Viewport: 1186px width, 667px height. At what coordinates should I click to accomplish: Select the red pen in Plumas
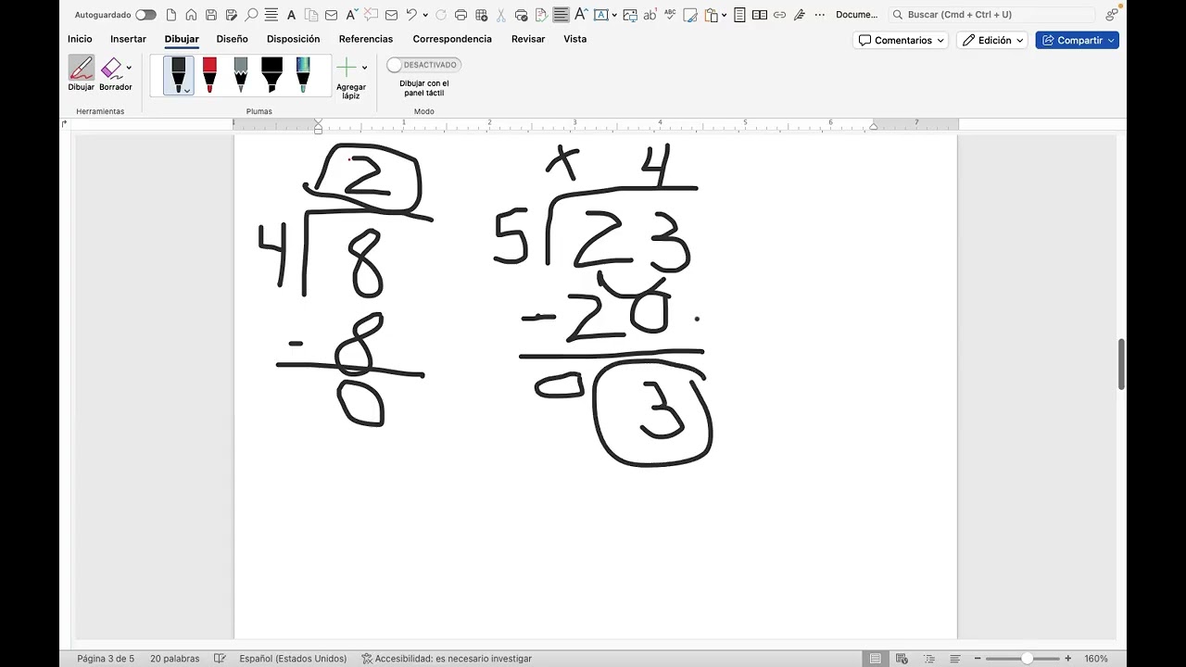209,75
